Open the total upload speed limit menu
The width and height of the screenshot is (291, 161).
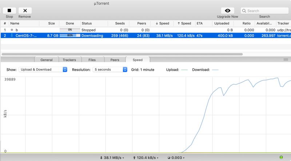(146, 158)
